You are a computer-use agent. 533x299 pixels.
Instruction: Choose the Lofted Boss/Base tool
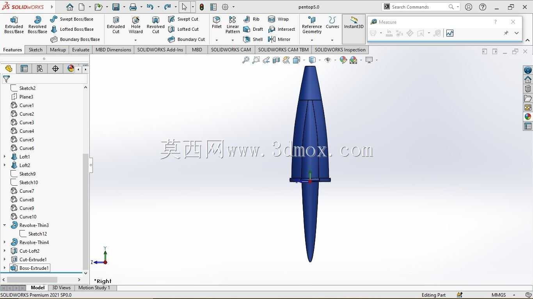[72, 29]
